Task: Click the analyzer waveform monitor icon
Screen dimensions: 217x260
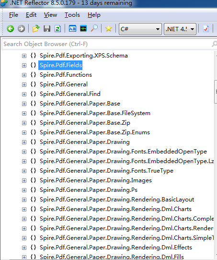Action: click(83, 29)
